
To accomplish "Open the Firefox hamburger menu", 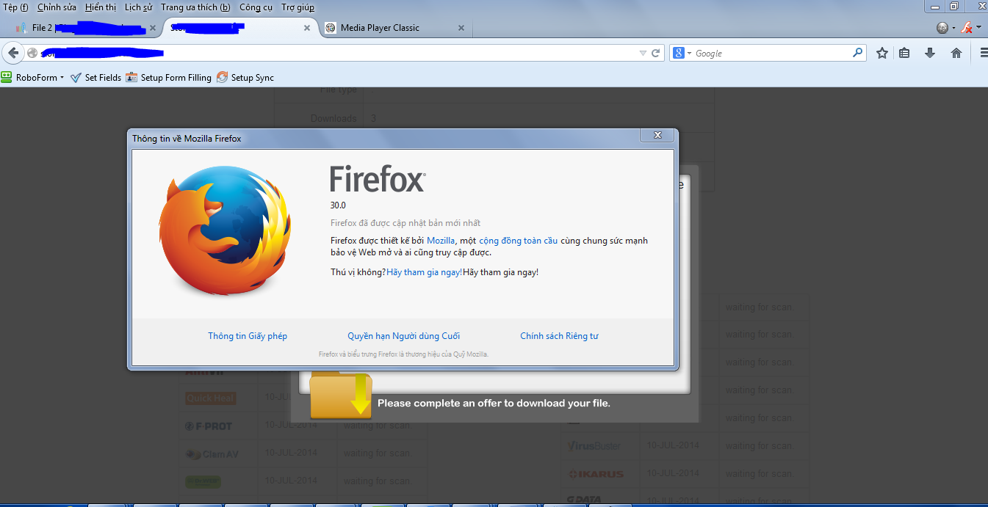I will point(984,53).
